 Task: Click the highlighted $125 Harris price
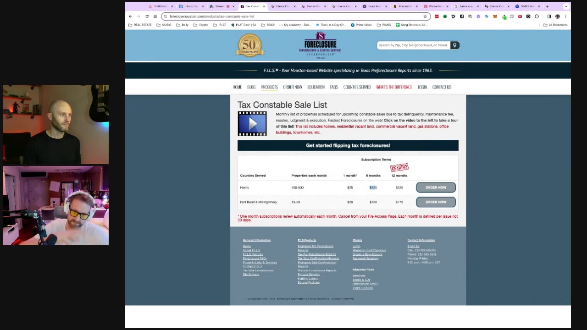[373, 187]
